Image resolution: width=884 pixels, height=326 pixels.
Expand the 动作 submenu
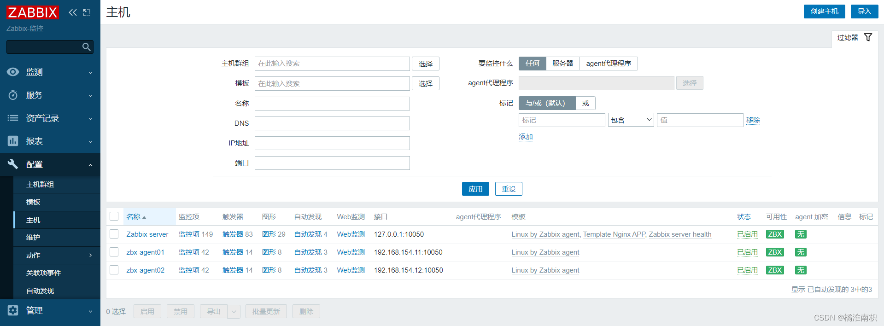90,255
